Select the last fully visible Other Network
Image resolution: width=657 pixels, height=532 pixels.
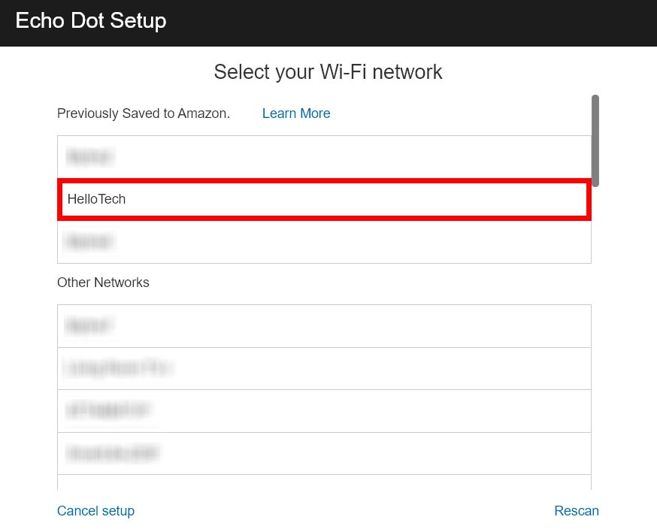pyautogui.click(x=323, y=453)
